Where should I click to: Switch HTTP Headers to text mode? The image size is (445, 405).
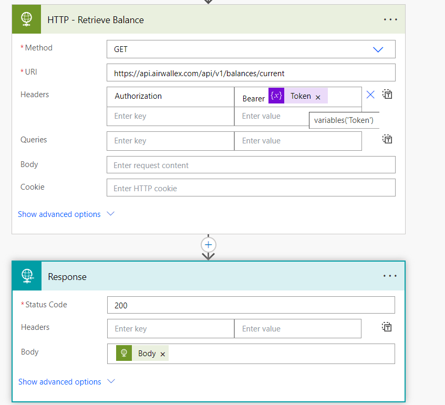click(387, 95)
